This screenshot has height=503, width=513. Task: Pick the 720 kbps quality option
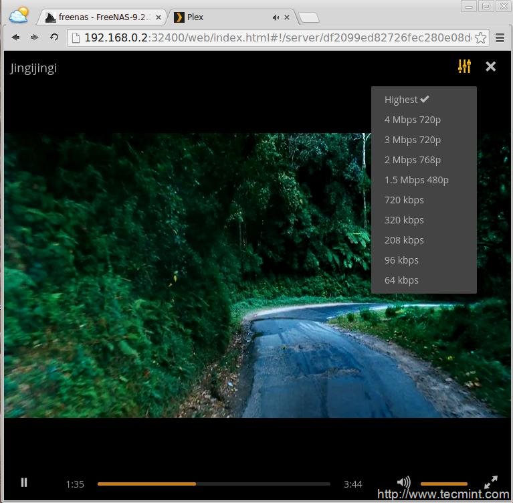point(404,200)
